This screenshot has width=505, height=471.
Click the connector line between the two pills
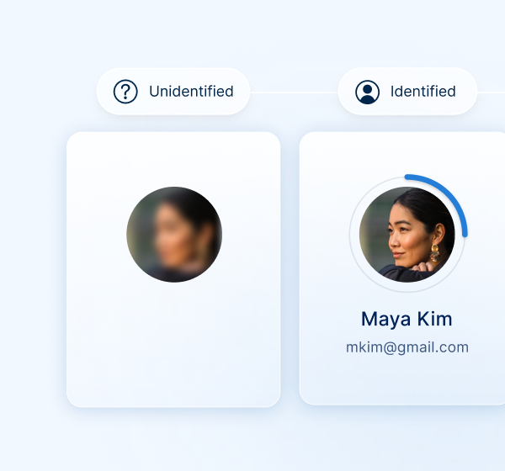click(294, 92)
